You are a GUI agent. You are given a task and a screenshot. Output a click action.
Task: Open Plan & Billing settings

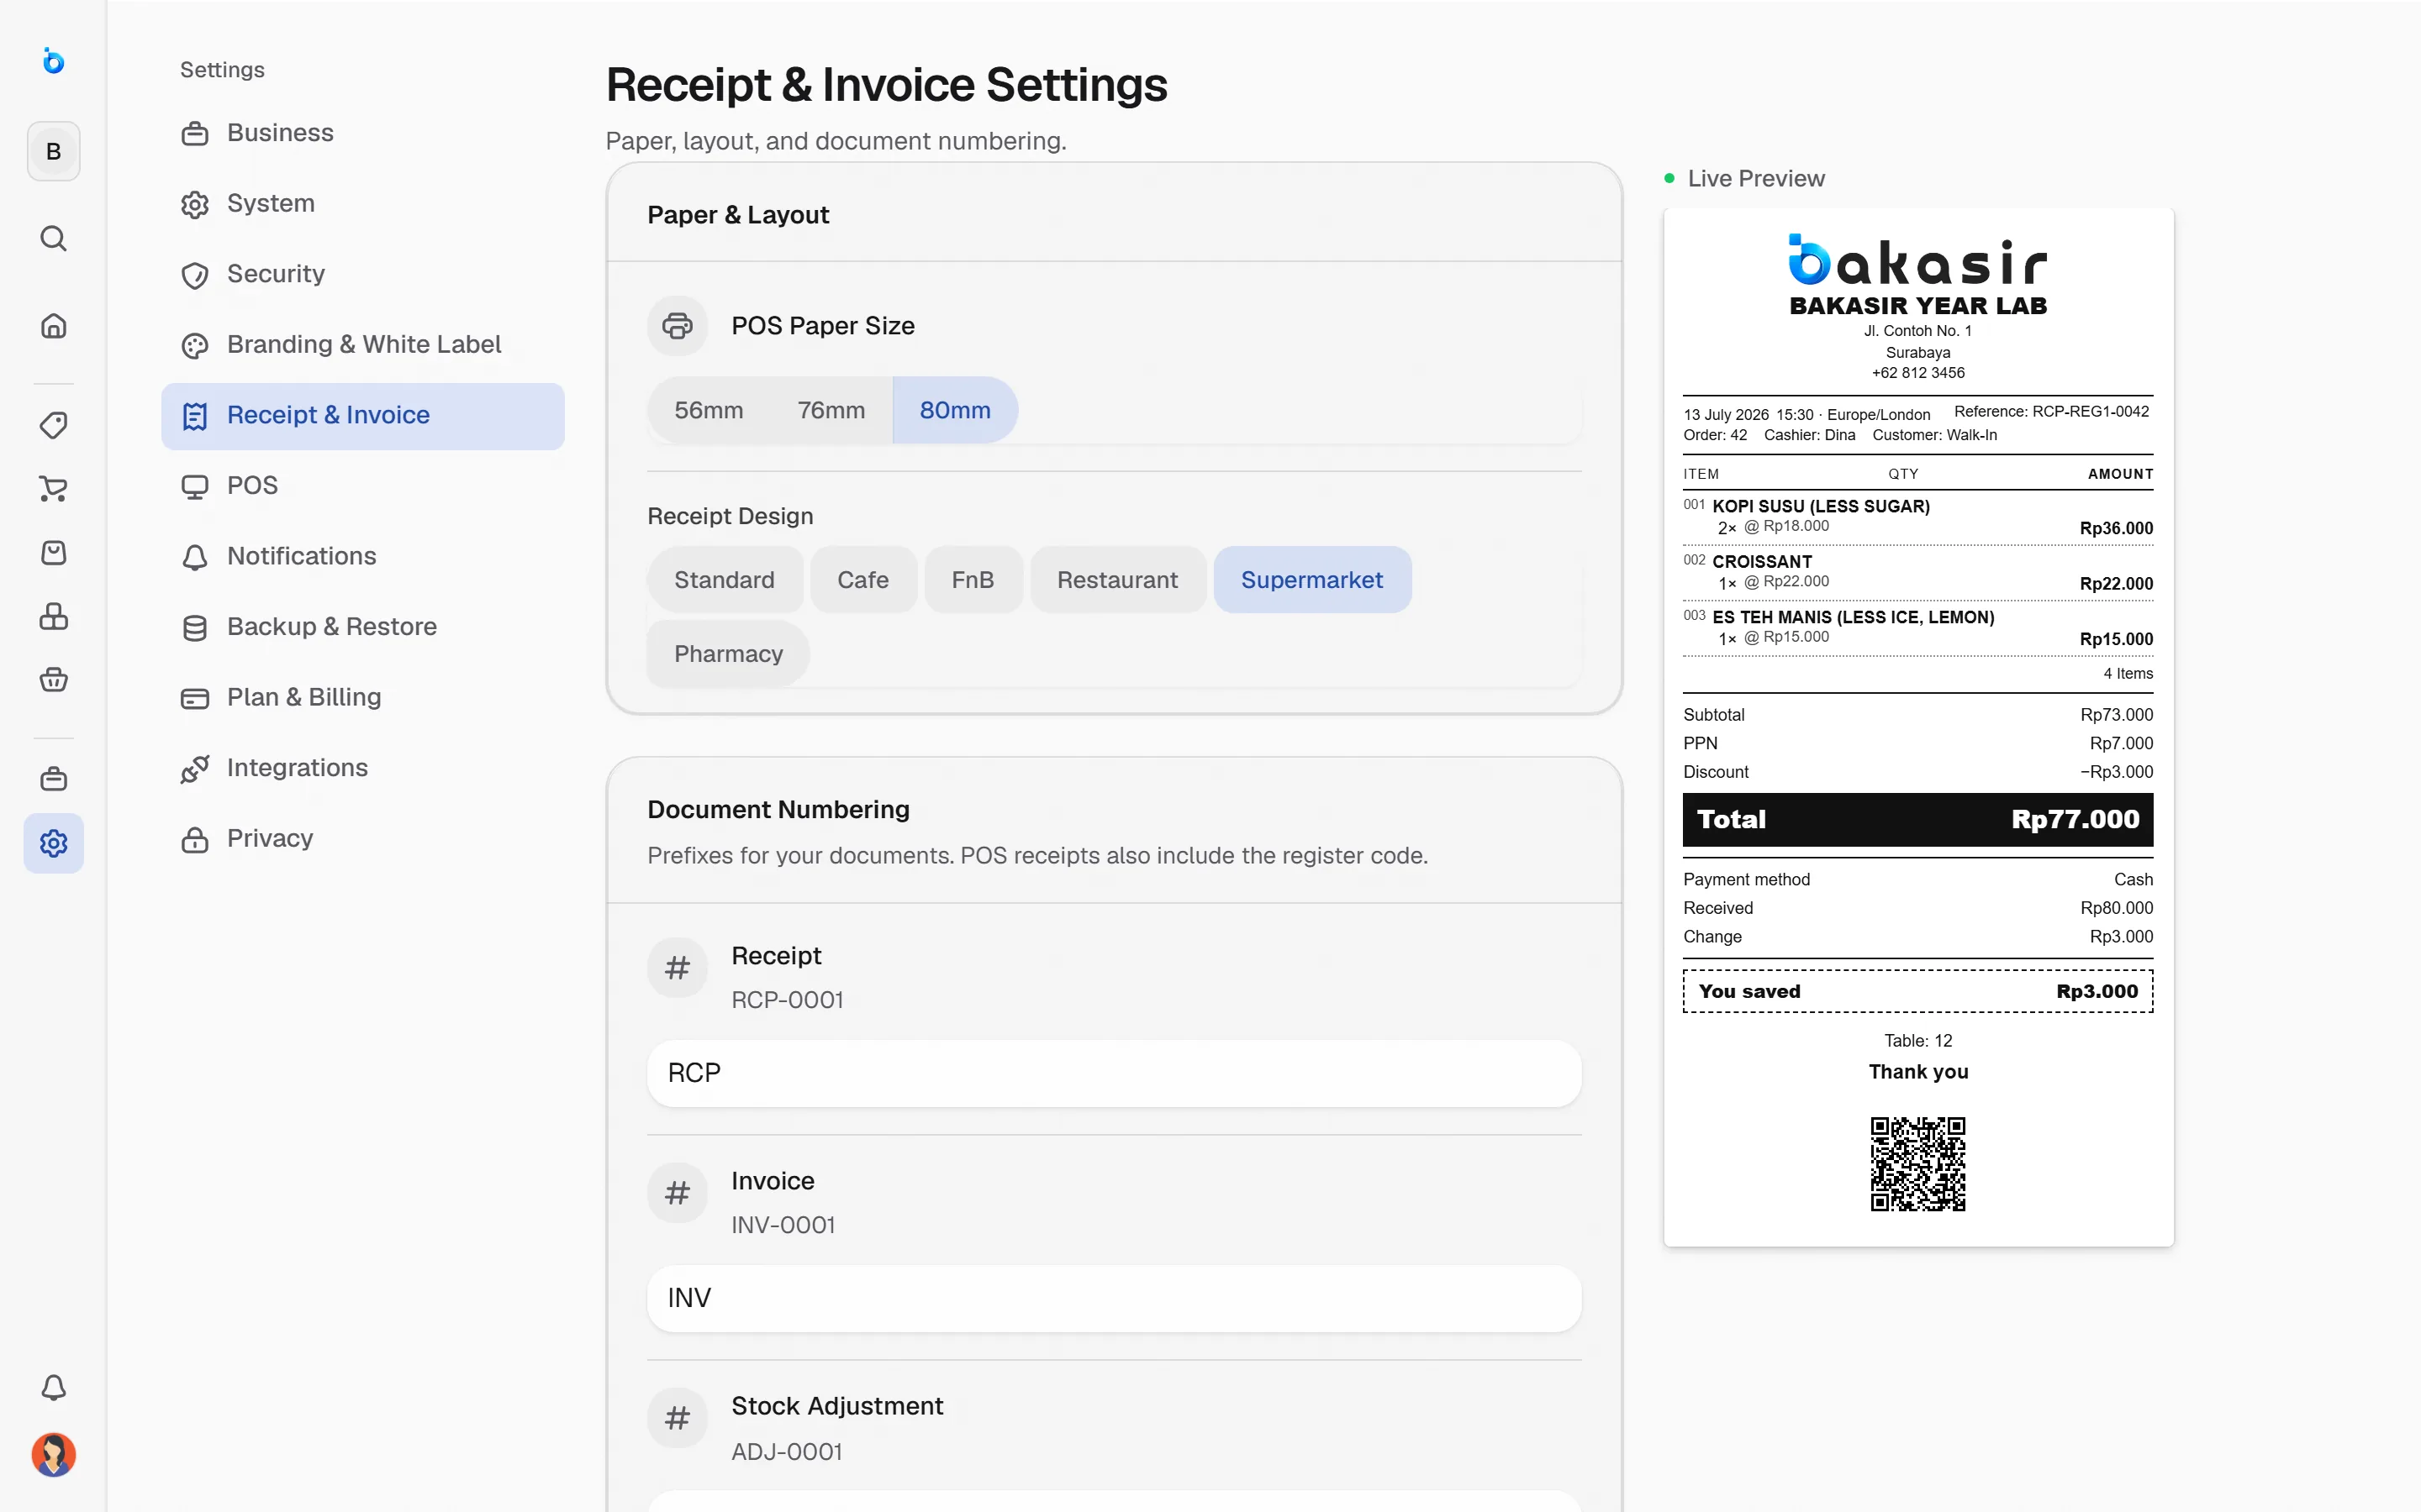363,698
